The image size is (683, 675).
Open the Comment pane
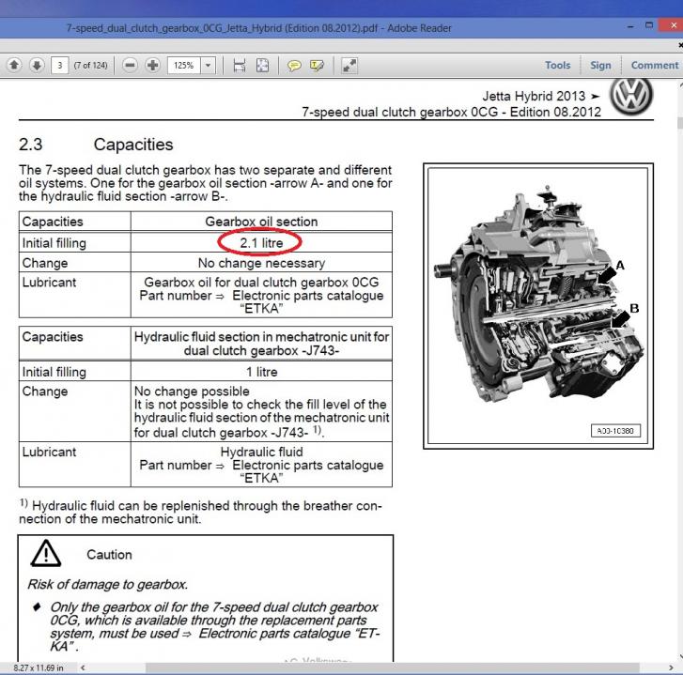tap(655, 66)
